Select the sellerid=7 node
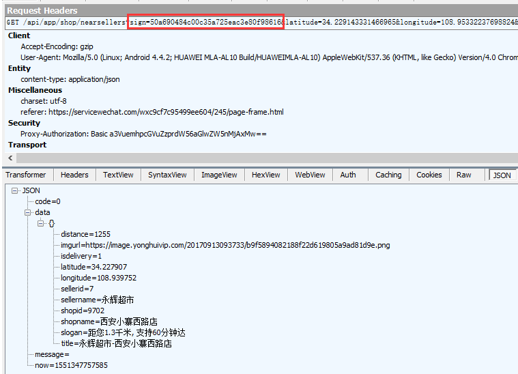The height and width of the screenshot is (374, 518). [x=77, y=289]
